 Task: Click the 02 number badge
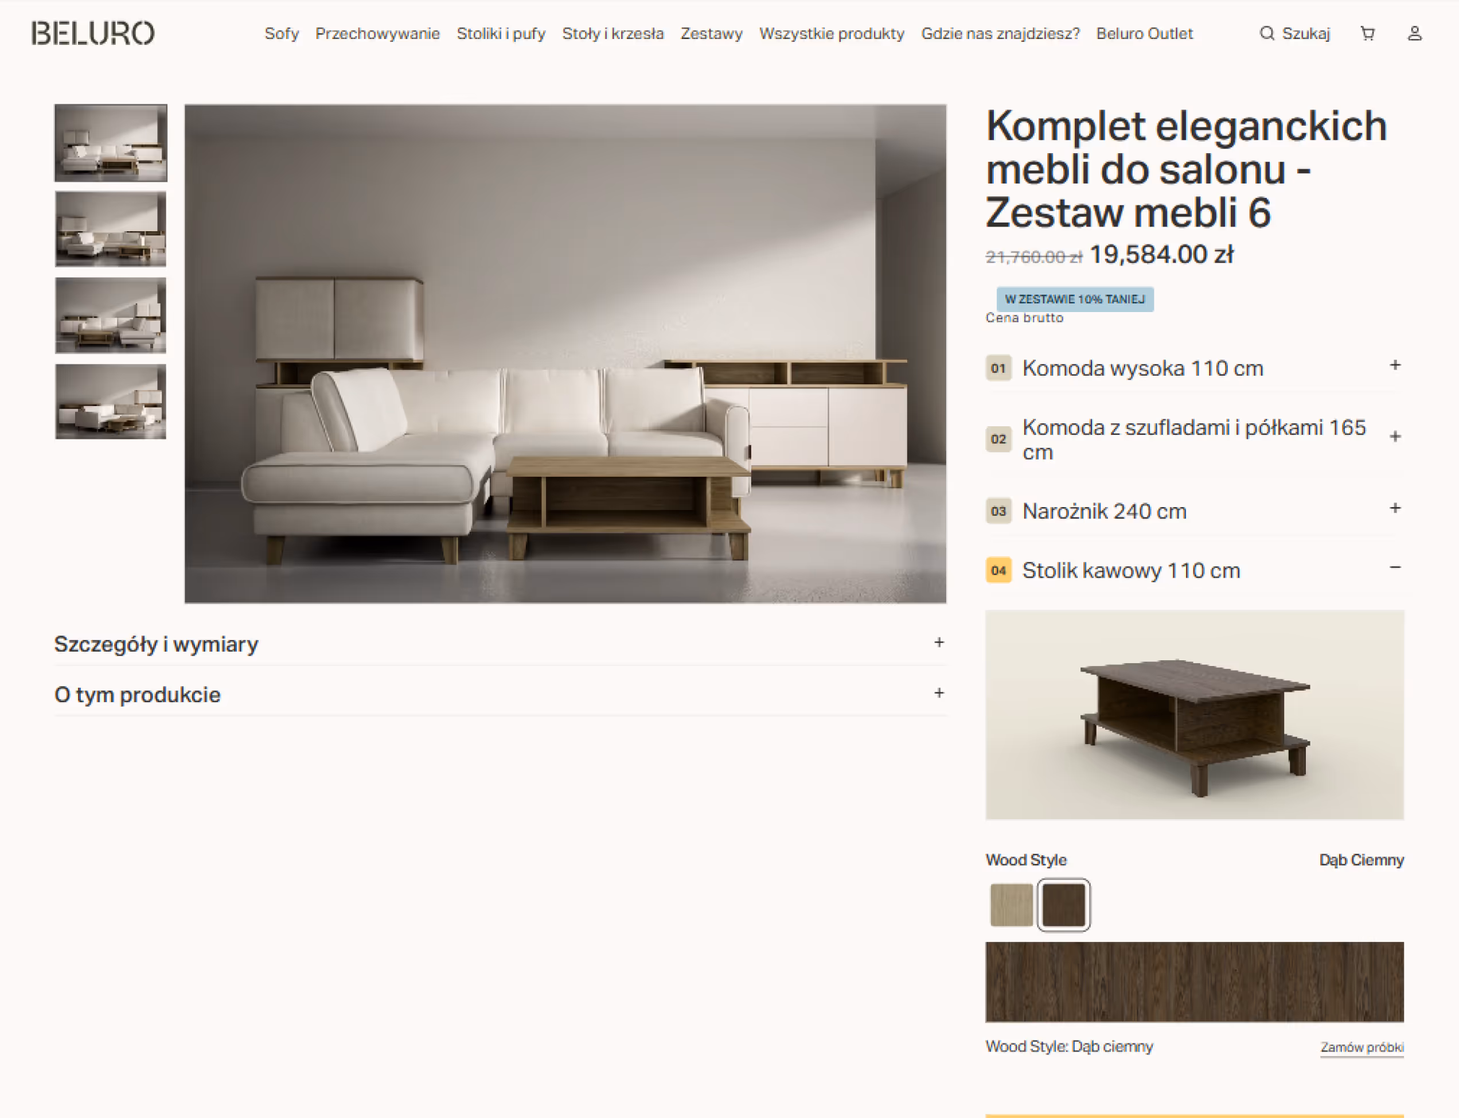click(x=998, y=439)
